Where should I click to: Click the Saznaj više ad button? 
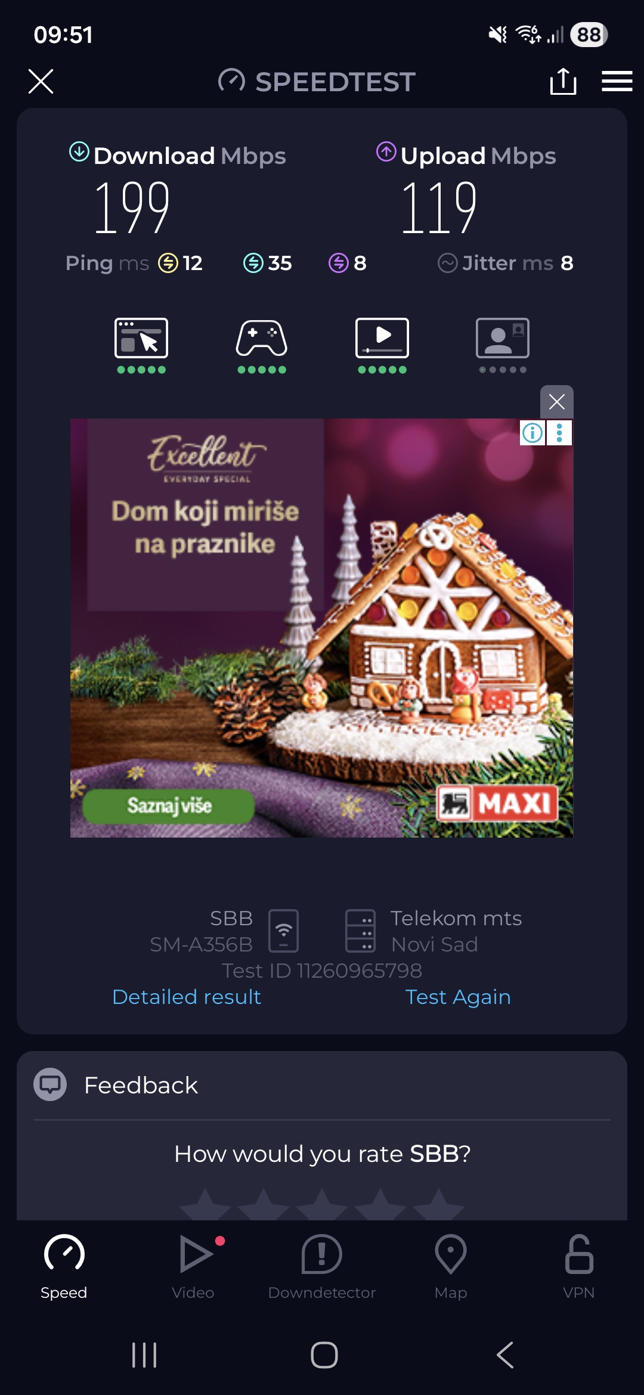[169, 806]
